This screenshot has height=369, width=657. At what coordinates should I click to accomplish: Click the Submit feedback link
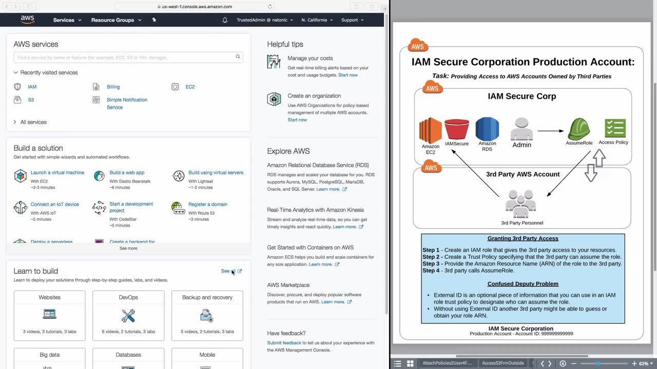click(284, 343)
